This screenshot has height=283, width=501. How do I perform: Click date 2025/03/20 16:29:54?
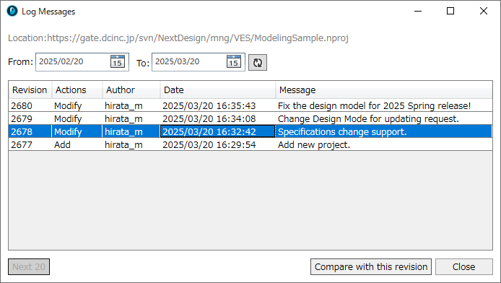pyautogui.click(x=209, y=144)
